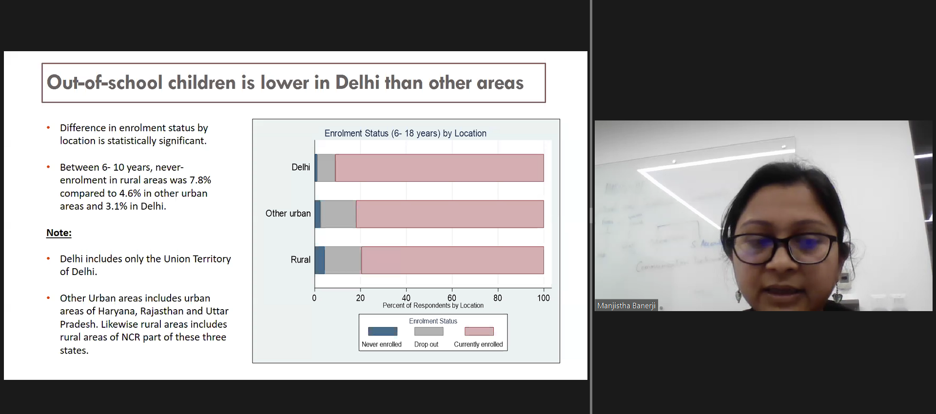Click the Rural never enrolled blue bar segment
The width and height of the screenshot is (936, 414).
[320, 260]
